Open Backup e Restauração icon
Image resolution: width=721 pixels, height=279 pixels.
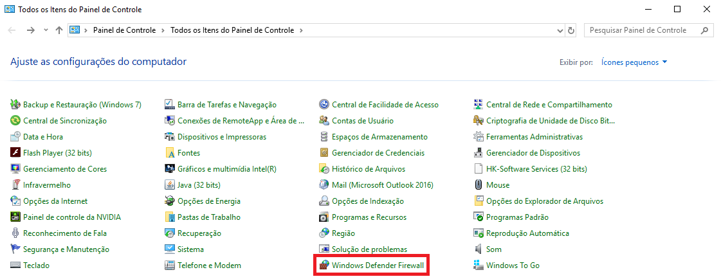pyautogui.click(x=15, y=105)
